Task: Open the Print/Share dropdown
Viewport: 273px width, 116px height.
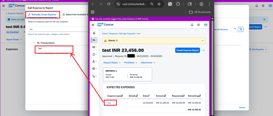Action: tap(131, 63)
